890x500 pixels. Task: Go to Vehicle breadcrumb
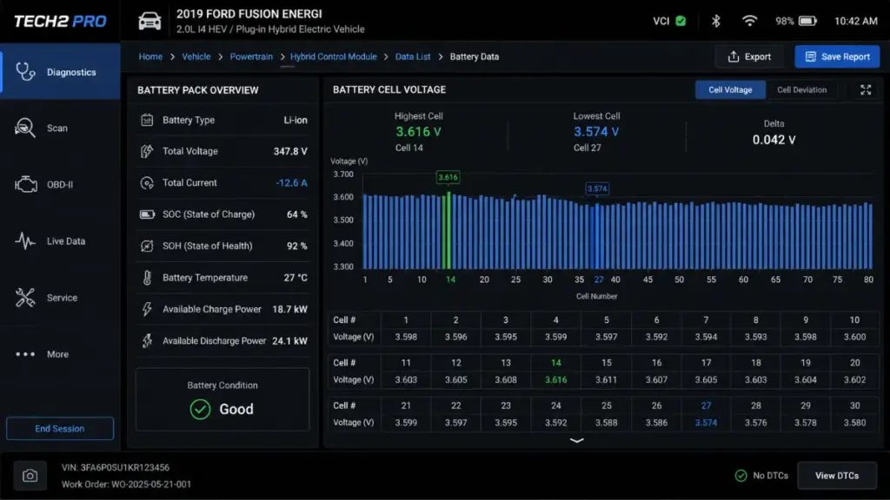coord(196,56)
